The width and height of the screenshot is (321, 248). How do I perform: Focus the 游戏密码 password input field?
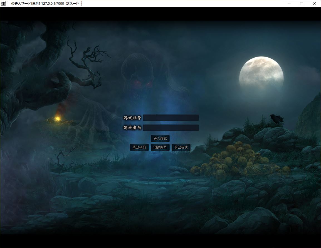point(171,127)
